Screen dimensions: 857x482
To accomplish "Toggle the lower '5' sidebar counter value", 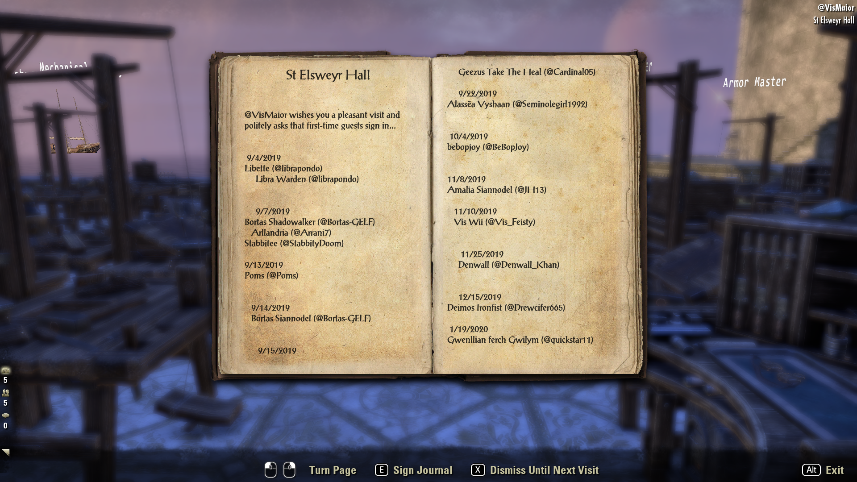I will coord(5,403).
